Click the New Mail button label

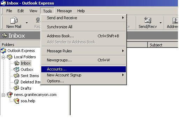coord(14,27)
